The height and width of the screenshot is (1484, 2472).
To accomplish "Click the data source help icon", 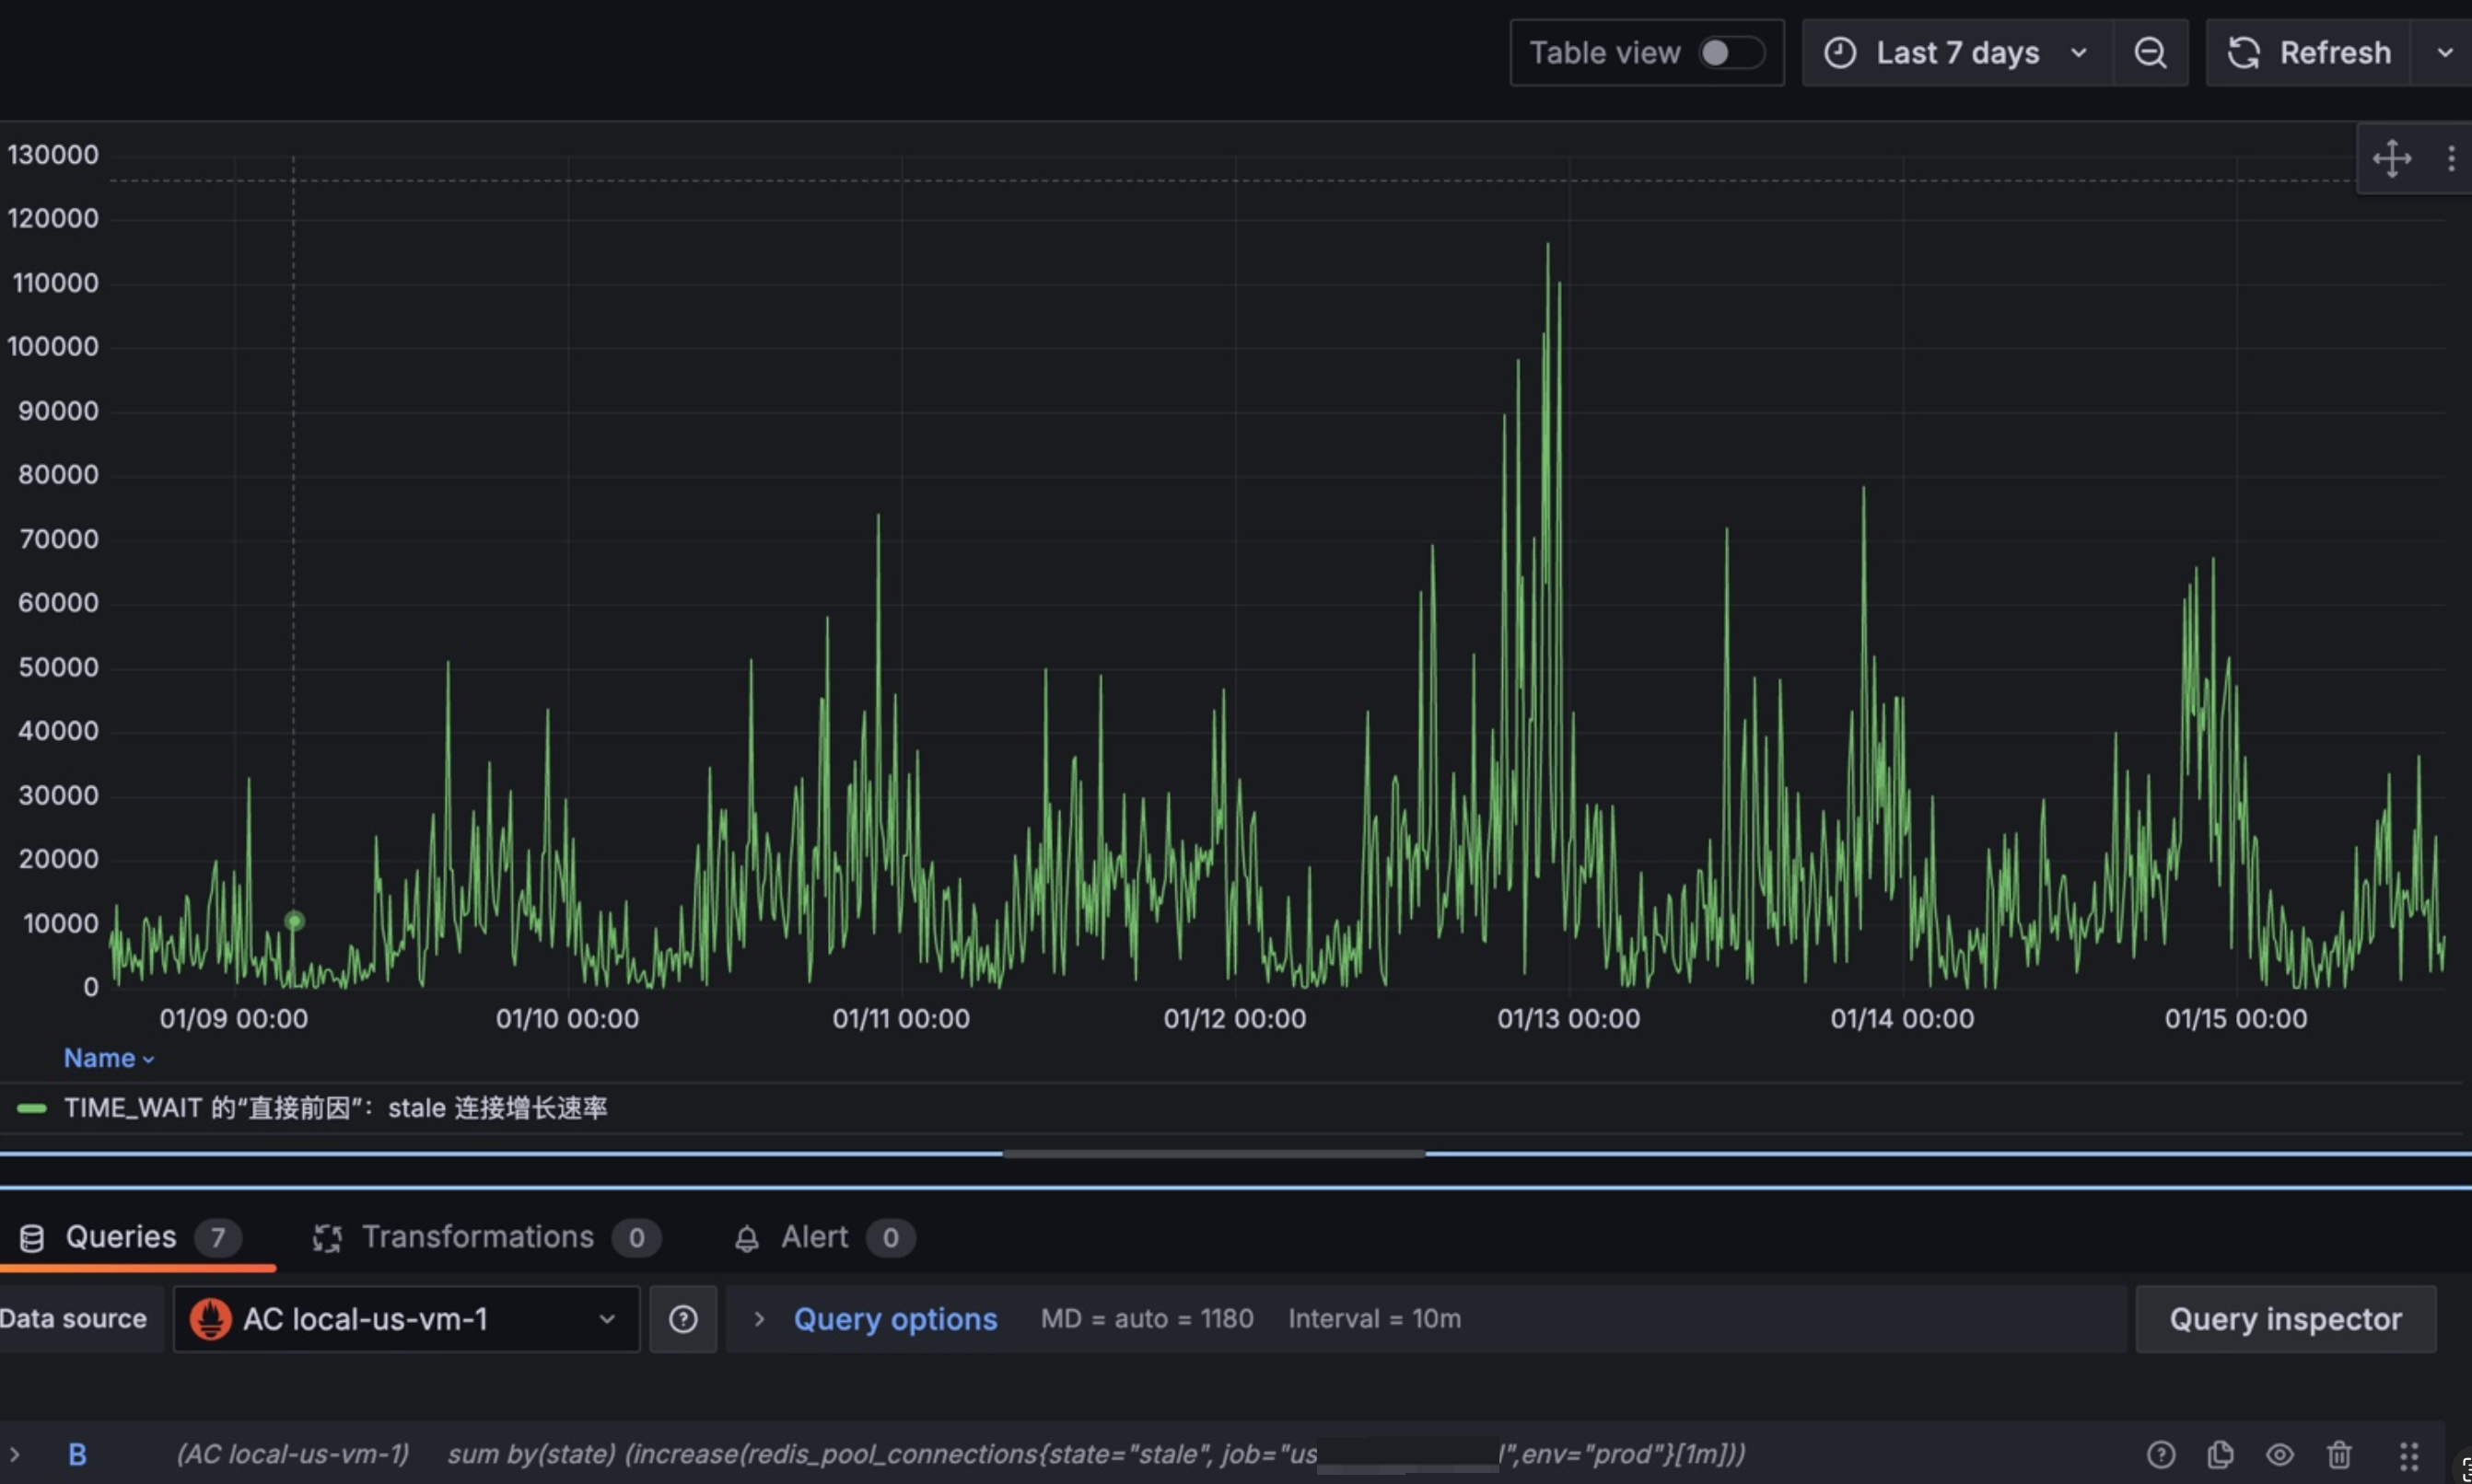I will (682, 1319).
